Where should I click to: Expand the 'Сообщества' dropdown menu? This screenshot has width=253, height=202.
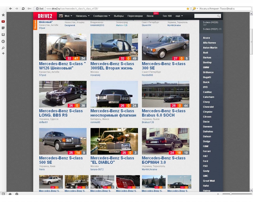[102, 16]
